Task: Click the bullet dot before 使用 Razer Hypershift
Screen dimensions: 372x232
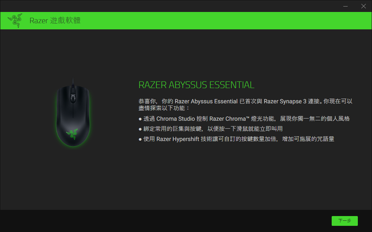Action: coord(140,139)
